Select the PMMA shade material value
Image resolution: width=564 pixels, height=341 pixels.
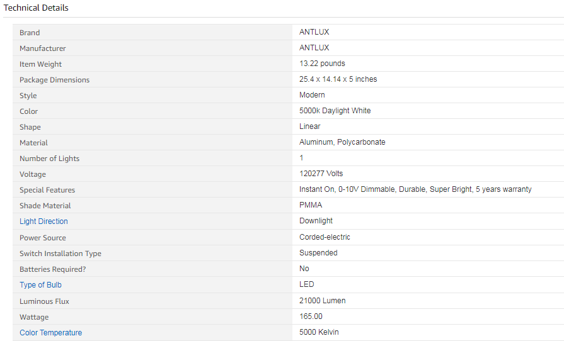tap(311, 205)
